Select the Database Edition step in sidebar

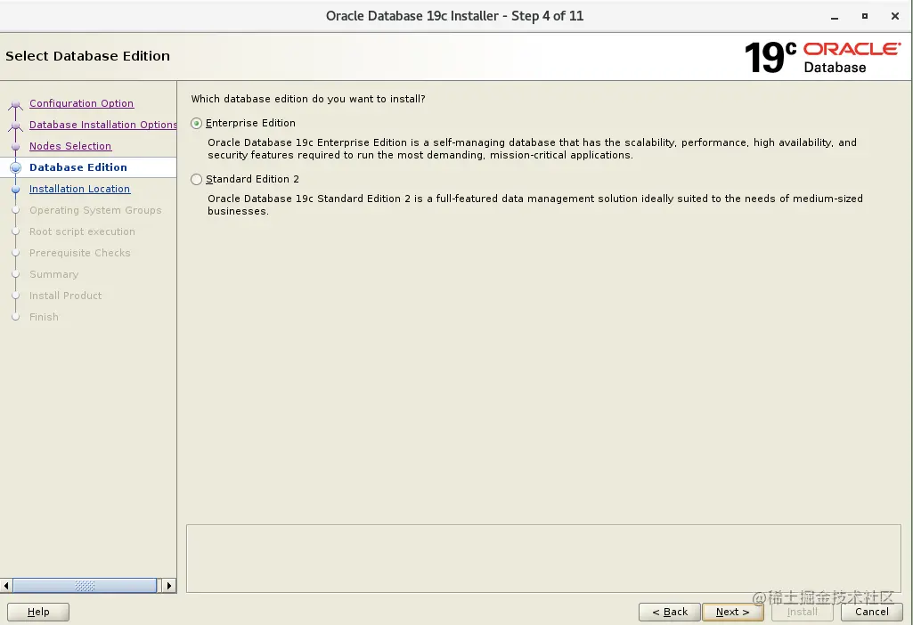pyautogui.click(x=78, y=167)
